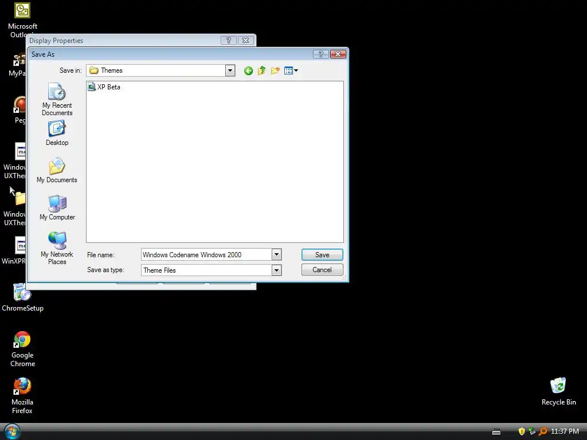The width and height of the screenshot is (587, 440).
Task: Select the WinXPR desktop icon
Action: tap(14, 251)
